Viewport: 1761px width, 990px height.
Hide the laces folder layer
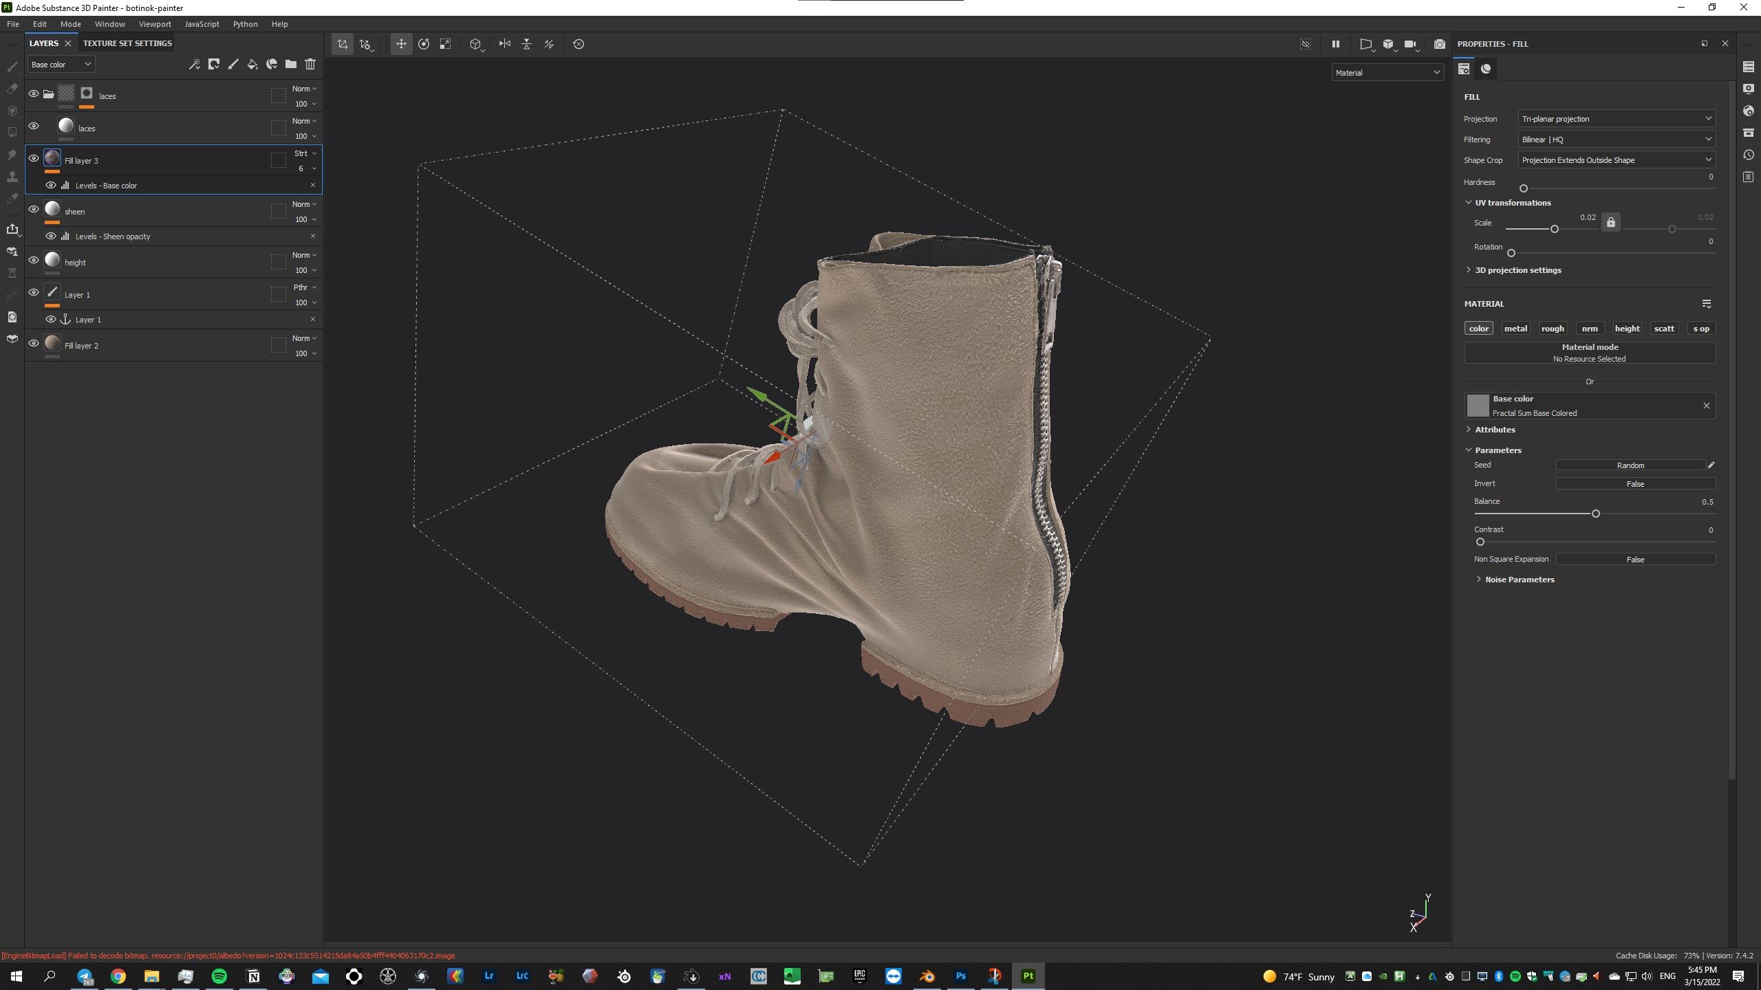coord(34,93)
